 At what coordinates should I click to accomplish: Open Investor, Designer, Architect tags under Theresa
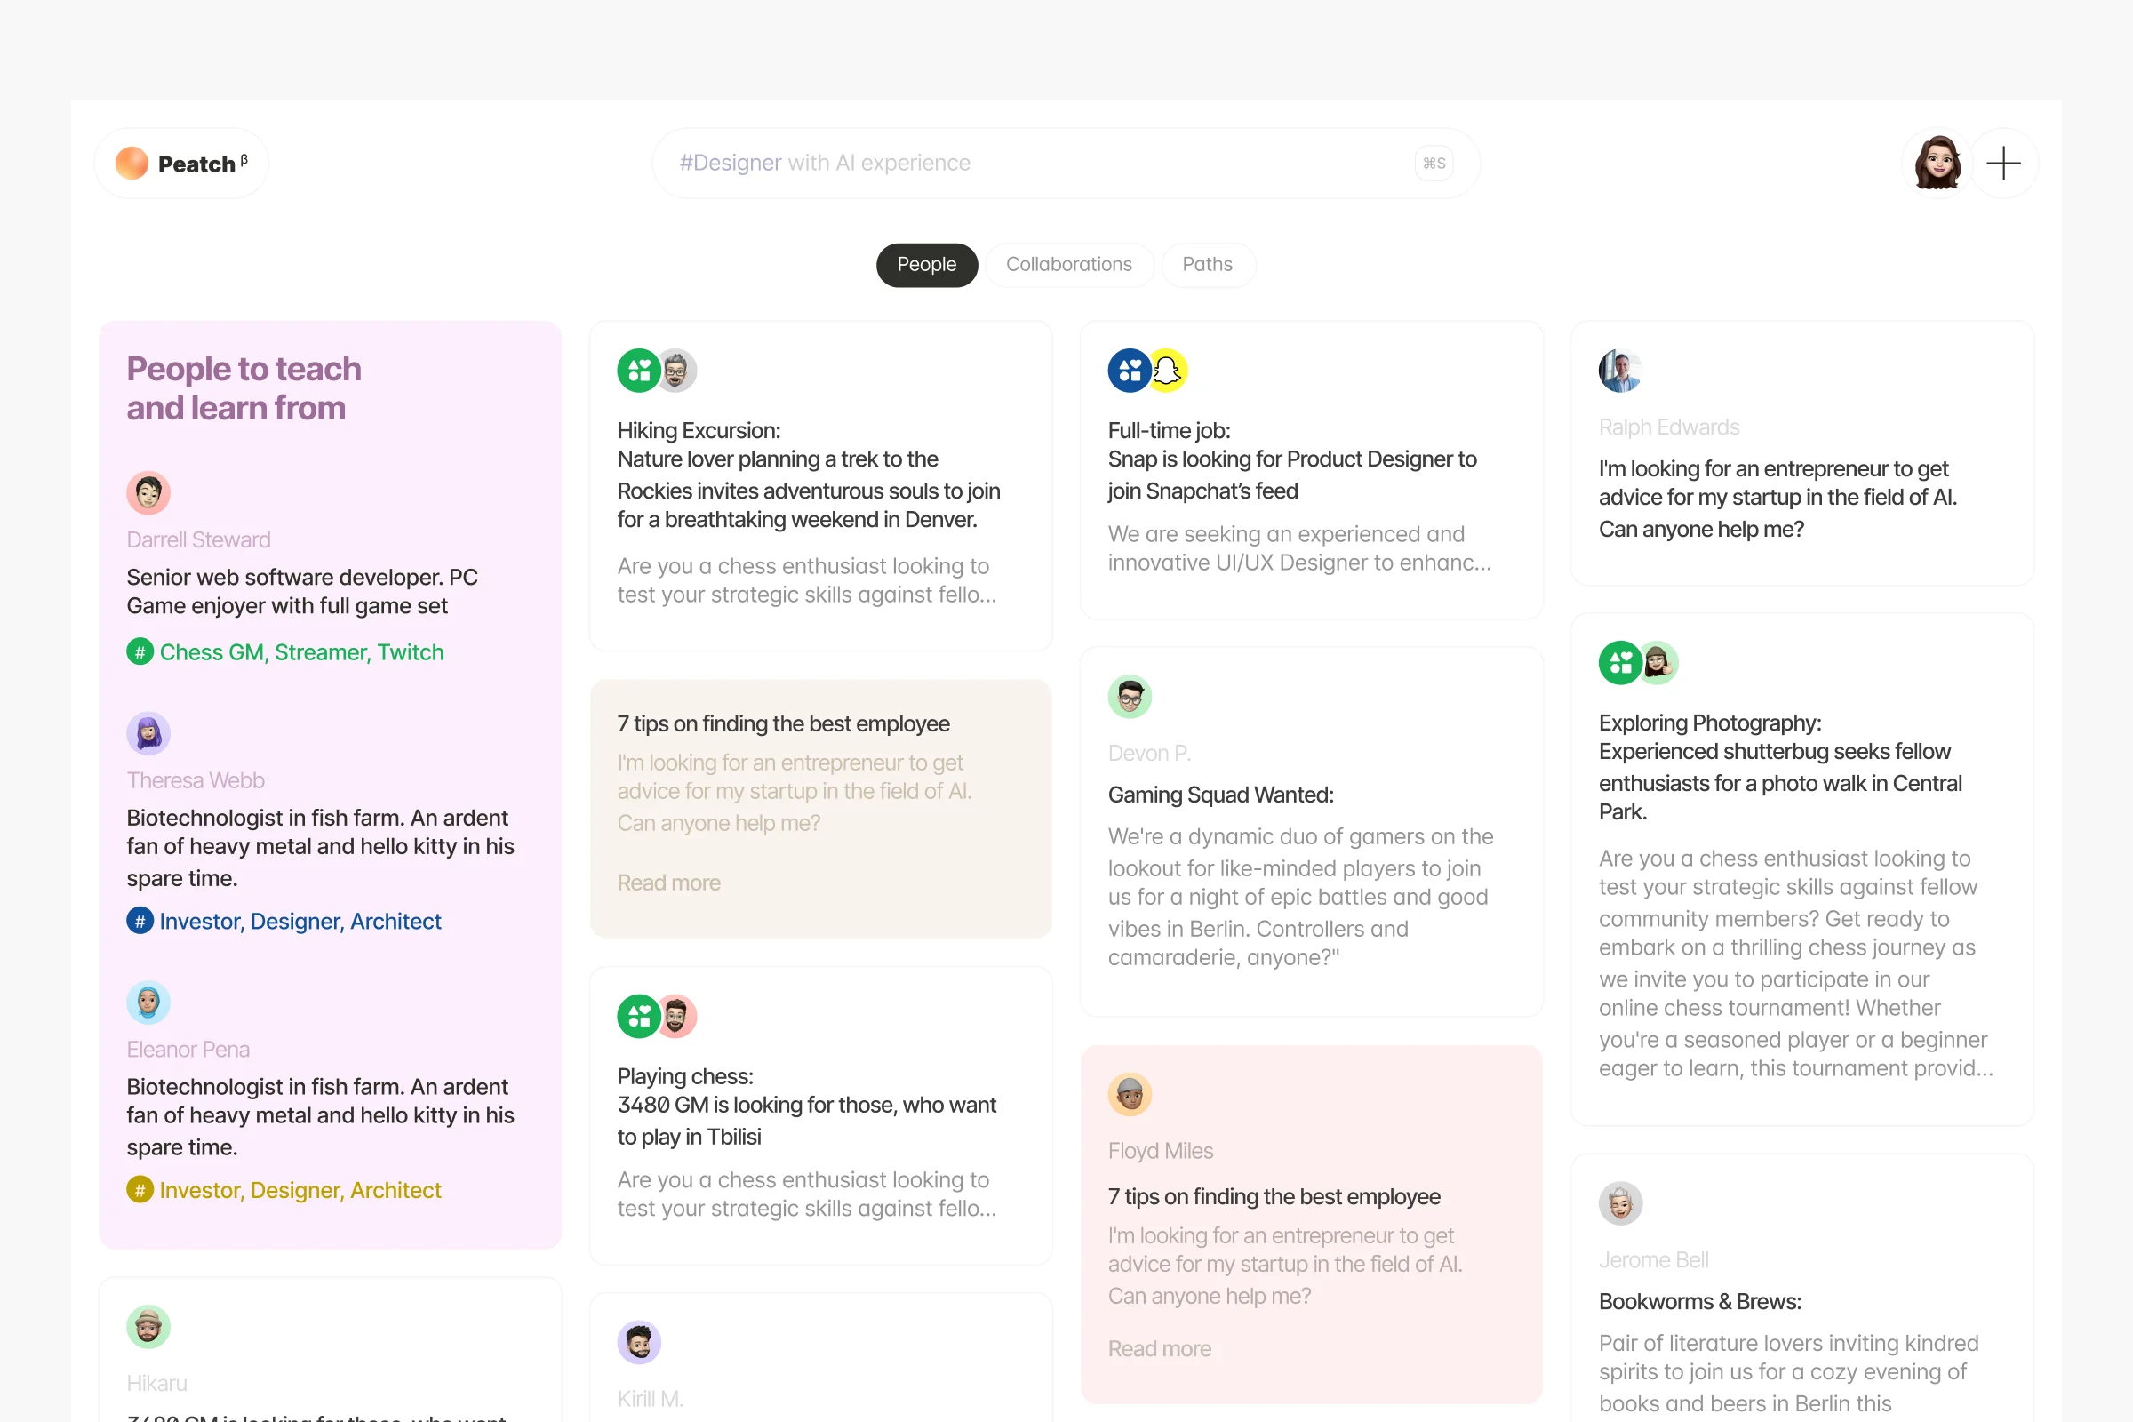[x=300, y=922]
